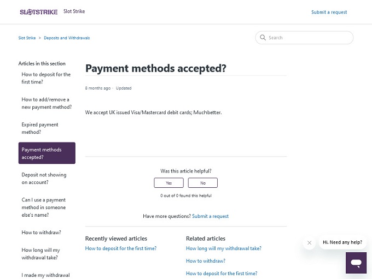Open 'Can I use a payment method in someone else's name?'
Screen dimensions: 372x279
tap(44, 207)
